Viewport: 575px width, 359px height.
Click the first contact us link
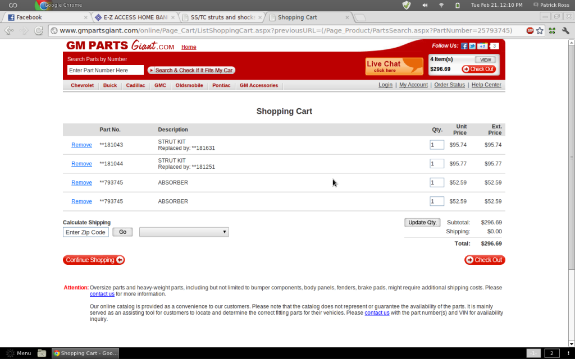tap(102, 294)
